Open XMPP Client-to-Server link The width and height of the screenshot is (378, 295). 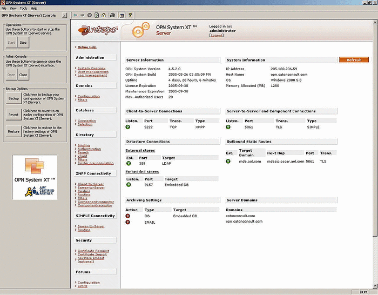tap(91, 184)
